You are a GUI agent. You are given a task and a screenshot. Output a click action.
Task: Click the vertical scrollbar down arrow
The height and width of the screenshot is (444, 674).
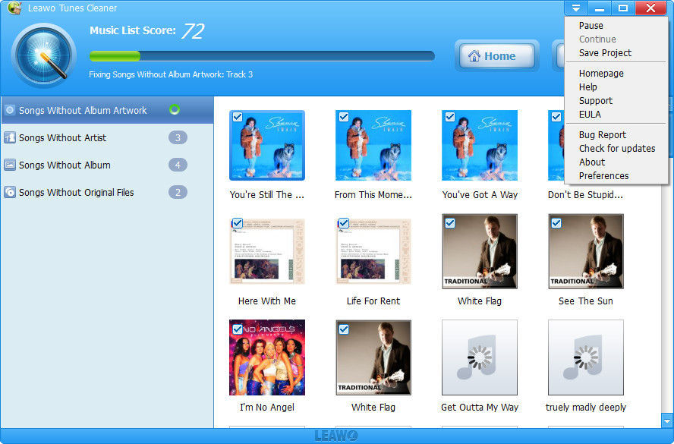pyautogui.click(x=666, y=420)
